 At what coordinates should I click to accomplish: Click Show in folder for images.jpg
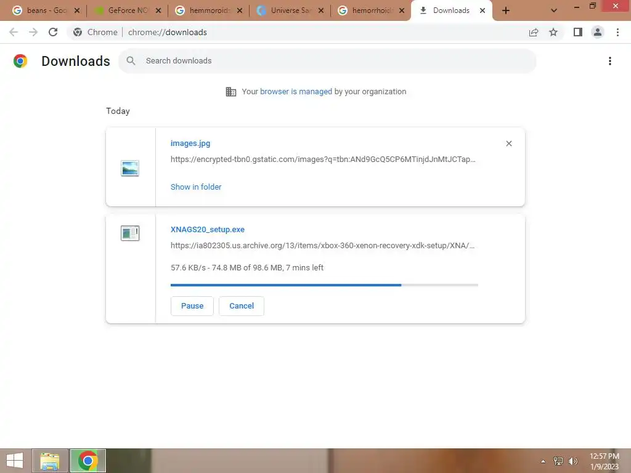pyautogui.click(x=196, y=187)
